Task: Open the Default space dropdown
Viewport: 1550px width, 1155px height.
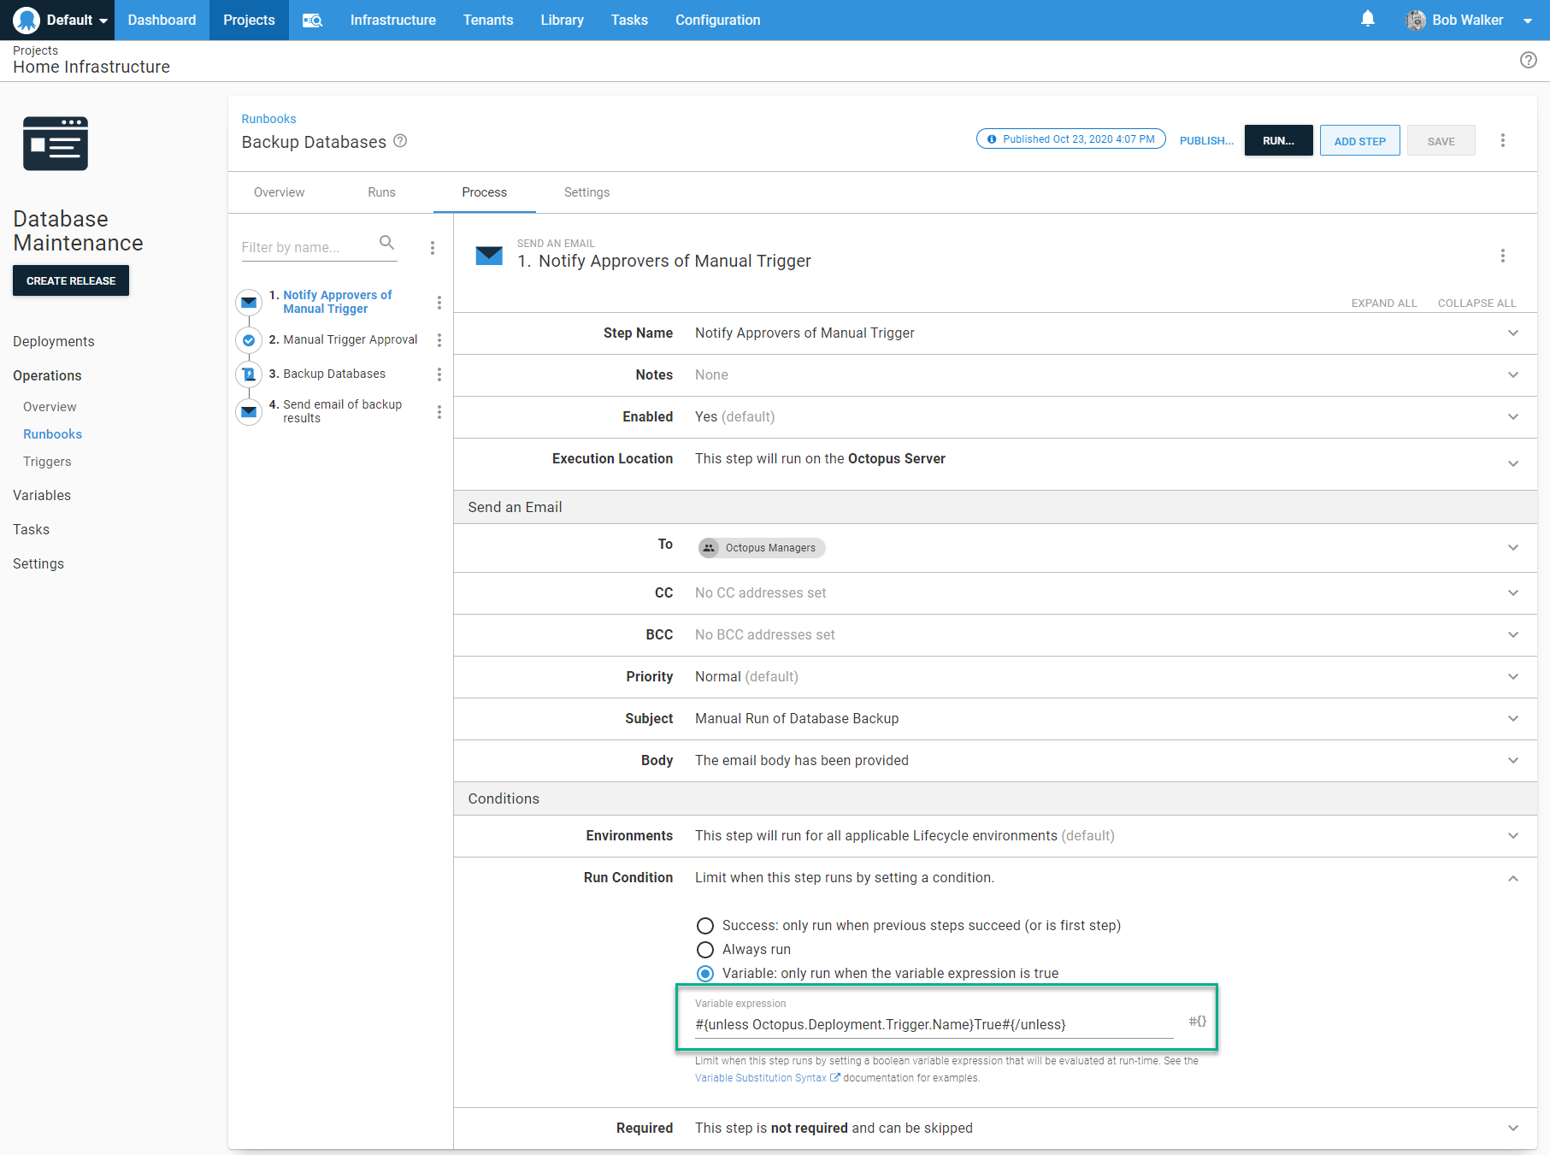Action: (x=62, y=20)
